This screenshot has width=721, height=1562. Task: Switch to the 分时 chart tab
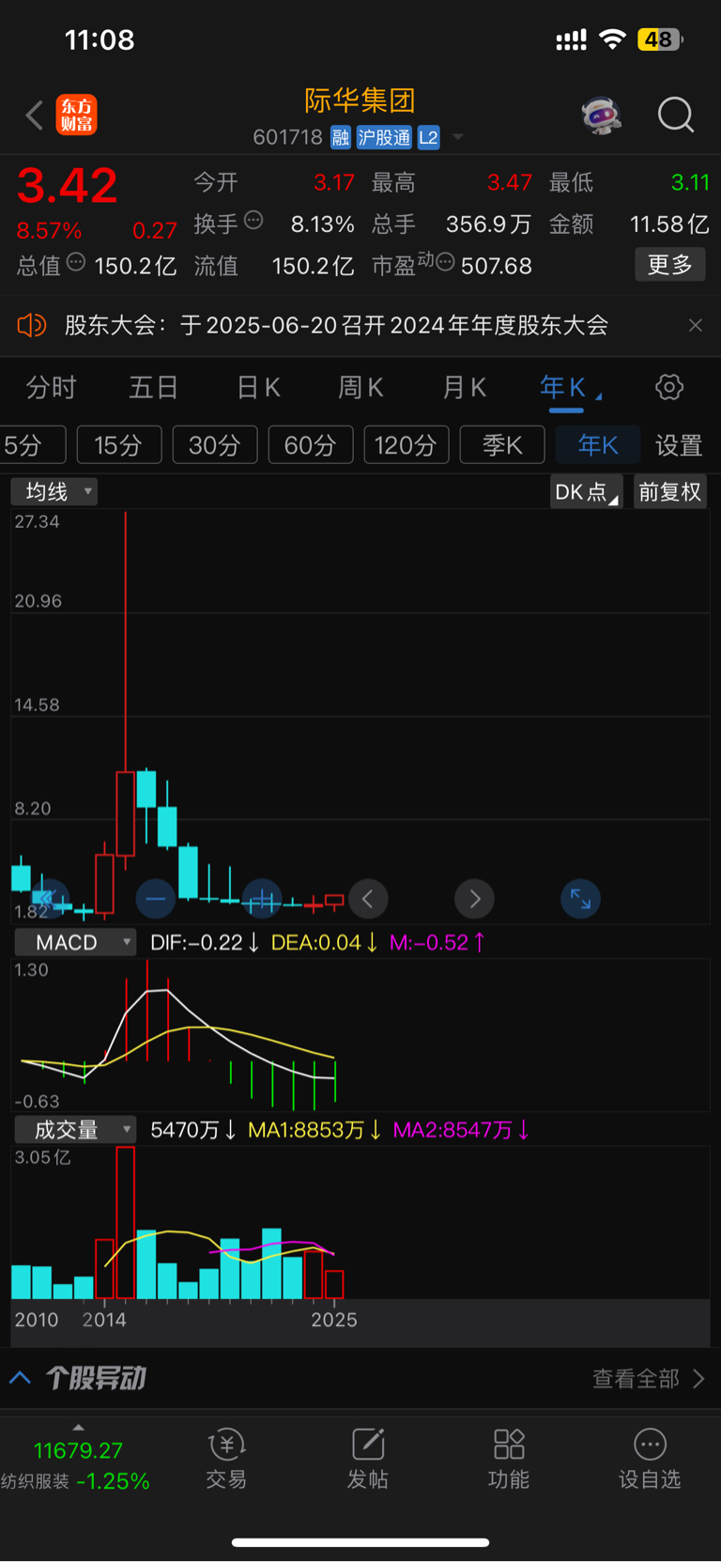pyautogui.click(x=51, y=387)
